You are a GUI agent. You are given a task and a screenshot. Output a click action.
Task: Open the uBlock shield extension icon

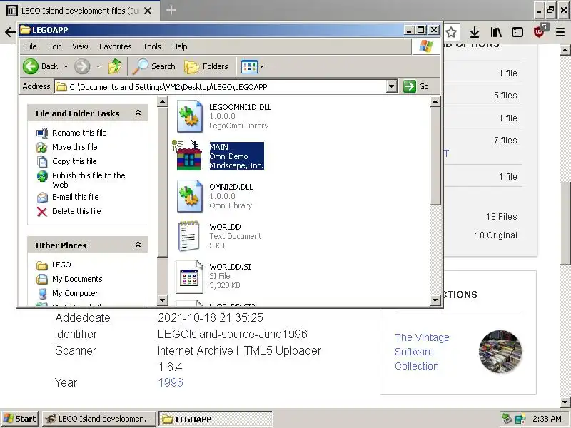[x=540, y=31]
